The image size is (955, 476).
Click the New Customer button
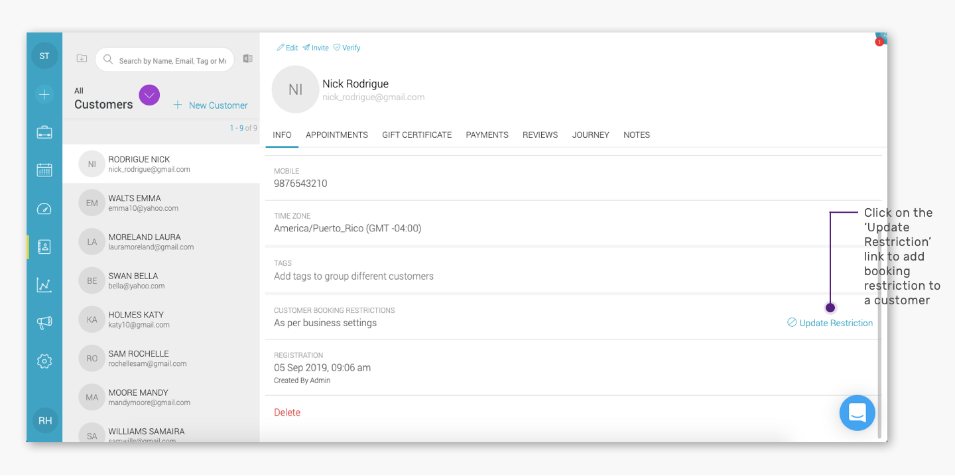coord(210,105)
